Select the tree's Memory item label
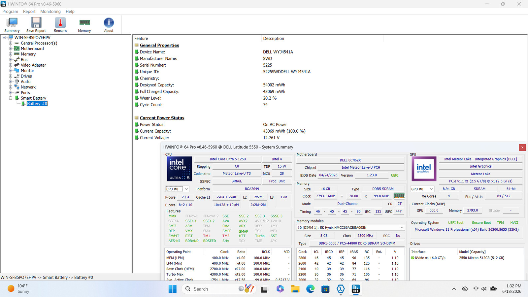Viewport: 528px width, 297px height. 28,54
